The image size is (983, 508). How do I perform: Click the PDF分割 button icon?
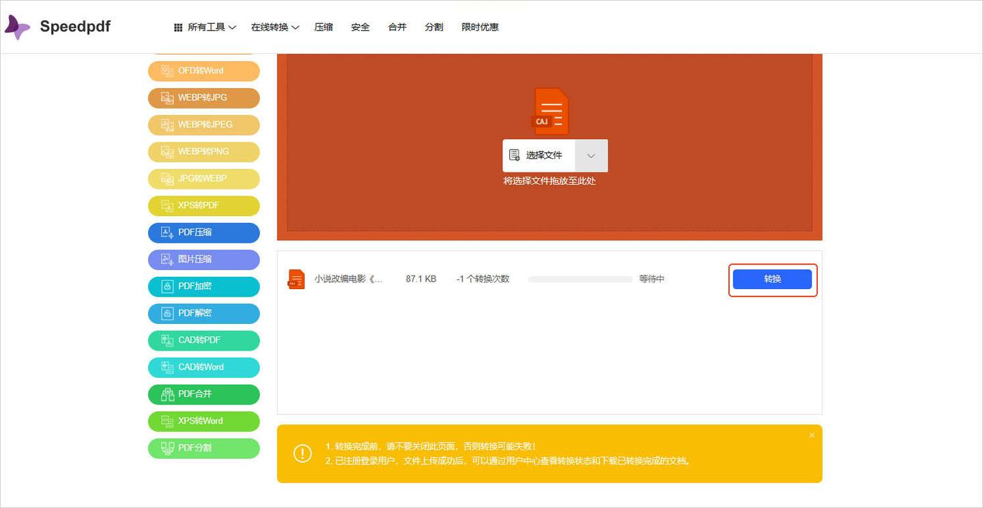pos(167,448)
